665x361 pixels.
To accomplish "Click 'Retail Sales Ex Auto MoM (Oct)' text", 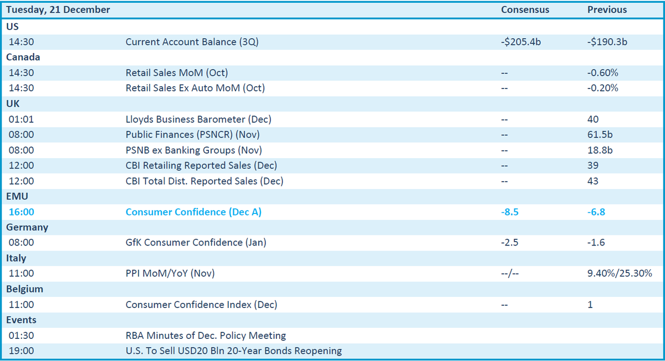I will pyautogui.click(x=195, y=88).
